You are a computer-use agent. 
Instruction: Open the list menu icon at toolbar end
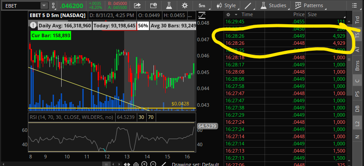[x=354, y=5]
